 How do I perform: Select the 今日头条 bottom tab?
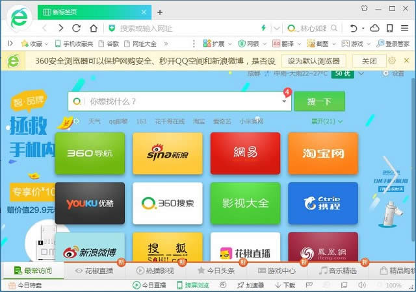(x=216, y=270)
